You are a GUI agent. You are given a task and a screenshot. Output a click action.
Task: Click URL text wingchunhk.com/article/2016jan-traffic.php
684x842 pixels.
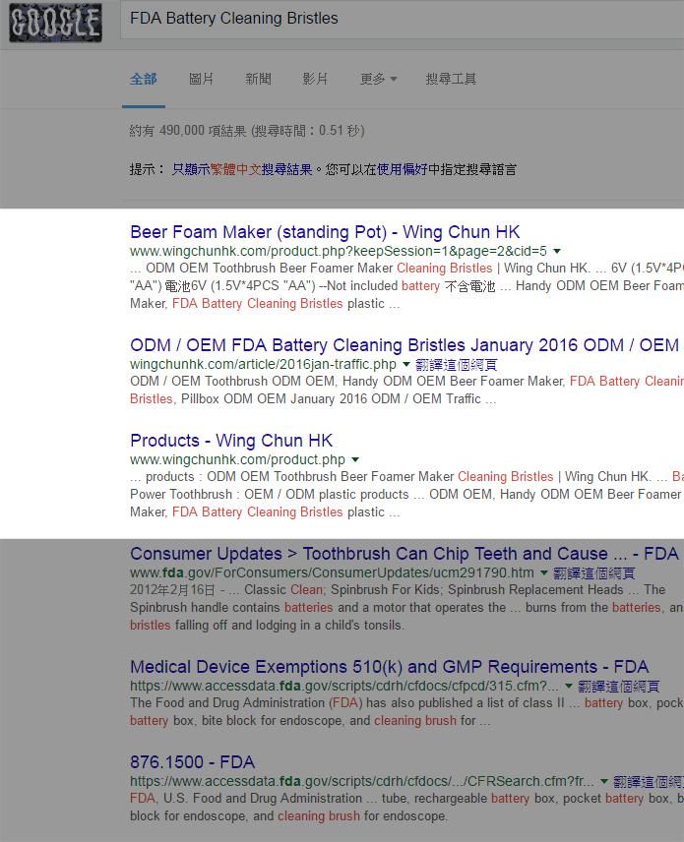[264, 365]
